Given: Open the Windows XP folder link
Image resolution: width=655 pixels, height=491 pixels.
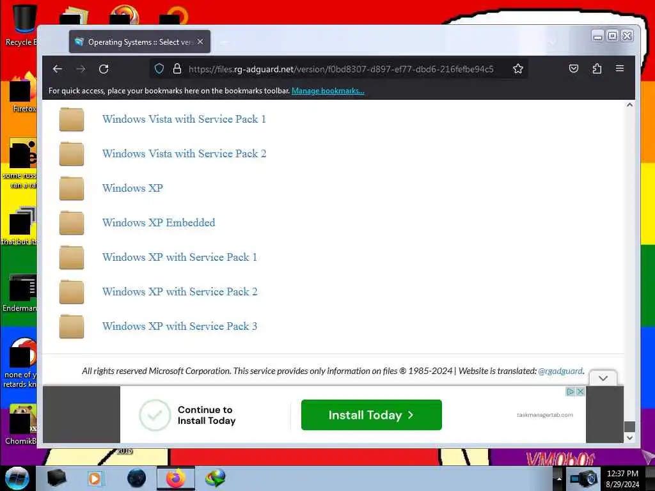Looking at the screenshot, I should pos(132,189).
